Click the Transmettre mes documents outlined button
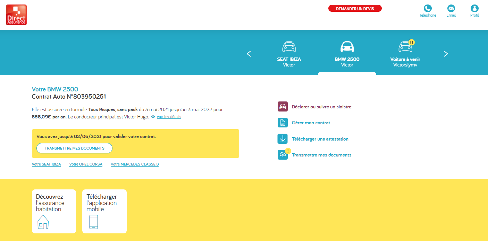 pyautogui.click(x=74, y=148)
